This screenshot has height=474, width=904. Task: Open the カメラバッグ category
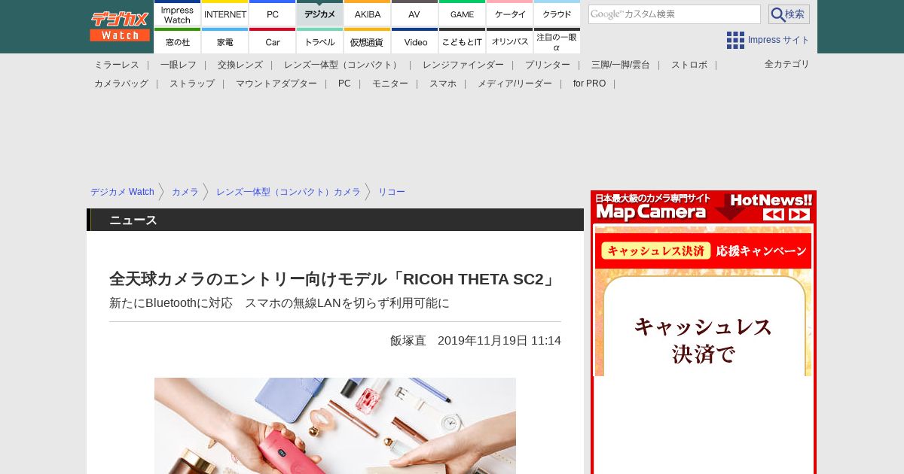click(x=121, y=84)
